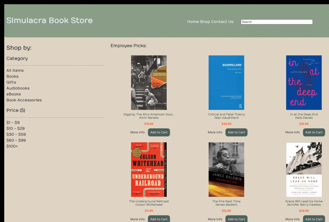Screen dimensions: 329x222
Task: Add In at the Deep End to cart
Action: point(314,132)
